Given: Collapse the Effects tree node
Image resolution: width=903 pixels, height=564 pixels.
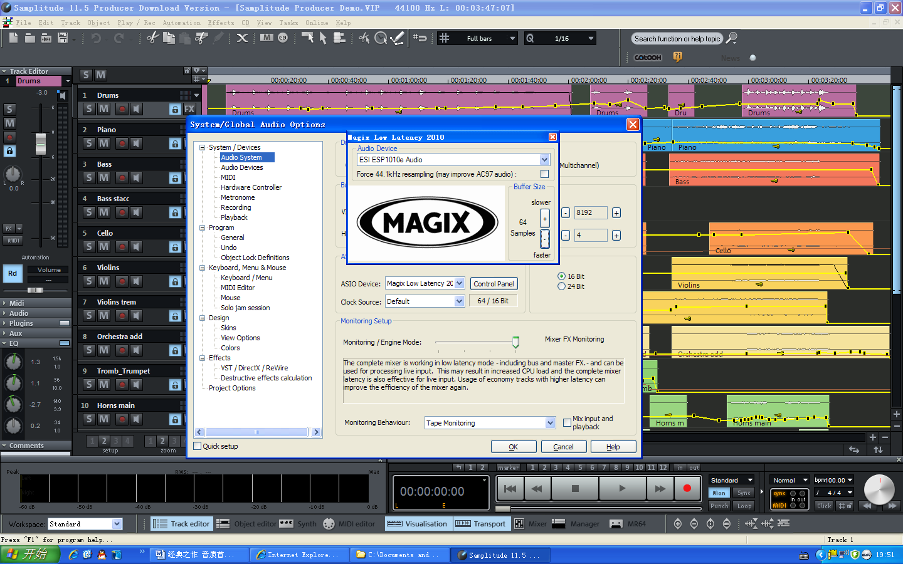Looking at the screenshot, I should (202, 358).
